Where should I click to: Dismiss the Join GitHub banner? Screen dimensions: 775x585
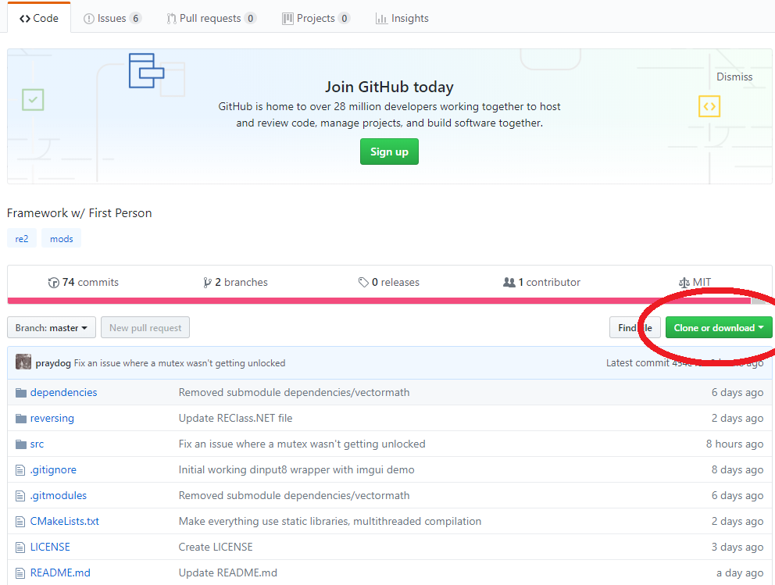734,77
